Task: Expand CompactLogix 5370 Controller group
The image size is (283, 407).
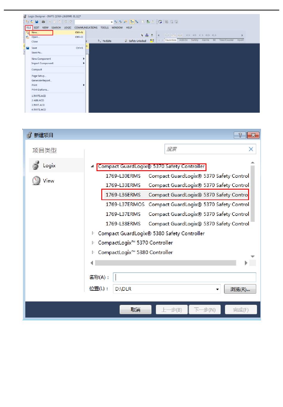Action: pos(93,243)
